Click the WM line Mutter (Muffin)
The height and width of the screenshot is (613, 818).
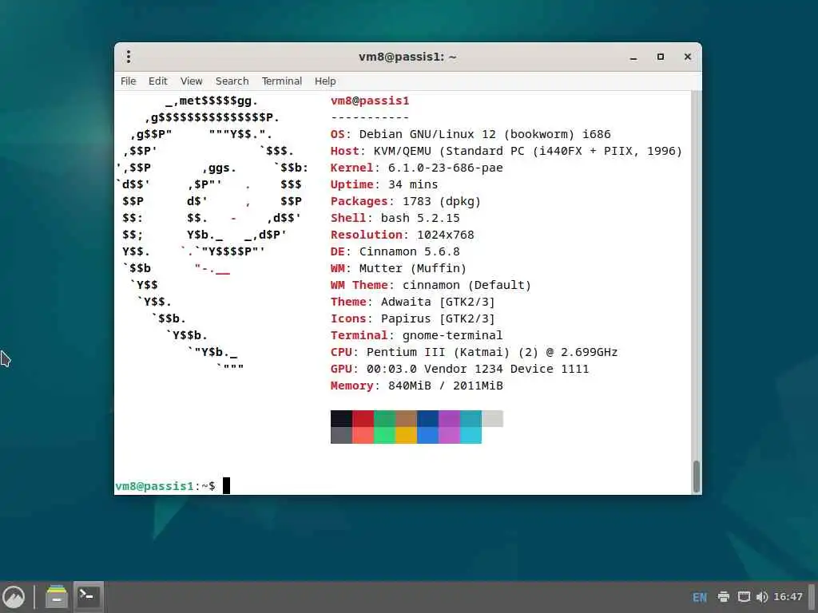click(399, 268)
